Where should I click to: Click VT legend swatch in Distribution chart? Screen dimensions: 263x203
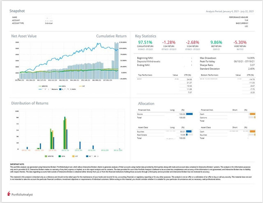73,156
